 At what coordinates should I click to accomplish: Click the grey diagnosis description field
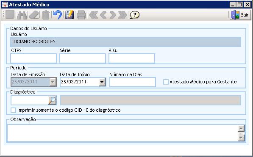point(150,100)
